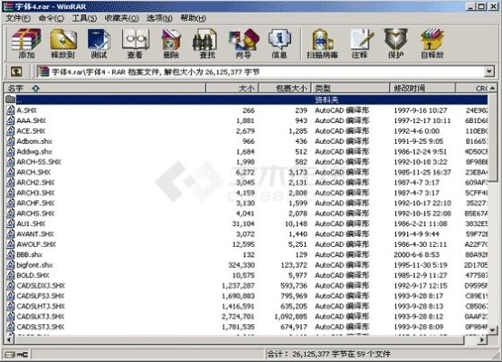The image size is (502, 362).
Task: Click the 添加 (Add) toolbar icon
Action: (26, 43)
